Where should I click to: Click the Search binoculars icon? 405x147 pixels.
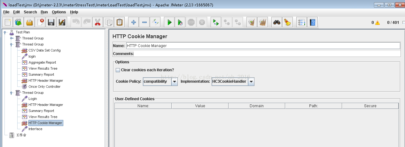[x=277, y=22]
